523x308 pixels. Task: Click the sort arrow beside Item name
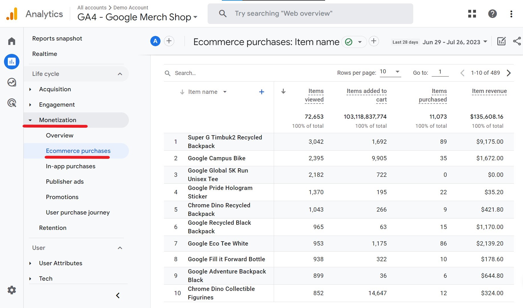point(182,92)
